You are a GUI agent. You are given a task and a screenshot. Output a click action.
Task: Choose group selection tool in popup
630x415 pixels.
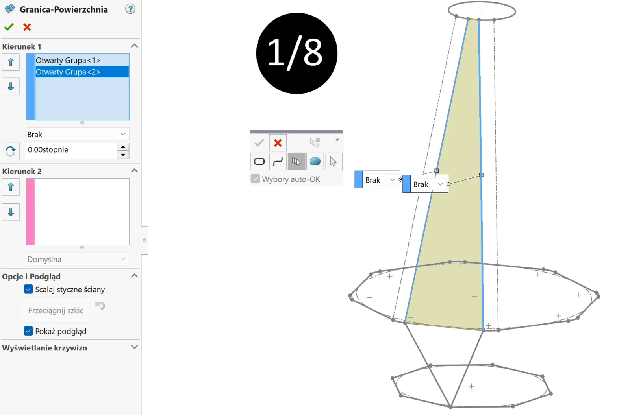click(x=296, y=161)
